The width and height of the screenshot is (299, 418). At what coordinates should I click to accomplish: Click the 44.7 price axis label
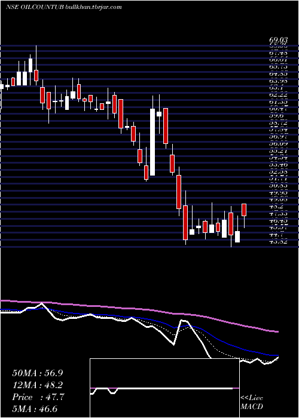276,235
